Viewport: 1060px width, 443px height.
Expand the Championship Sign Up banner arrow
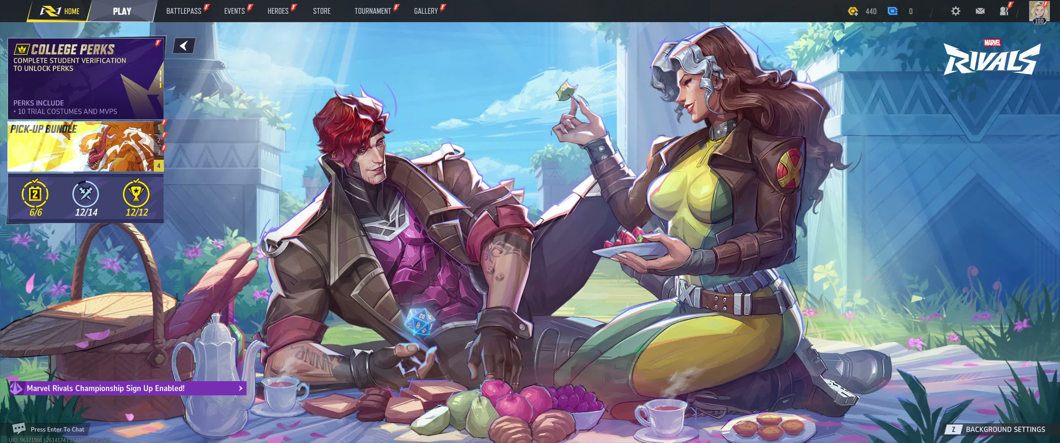241,388
